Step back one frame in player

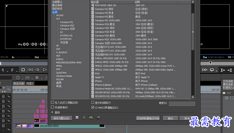coord(37,70)
